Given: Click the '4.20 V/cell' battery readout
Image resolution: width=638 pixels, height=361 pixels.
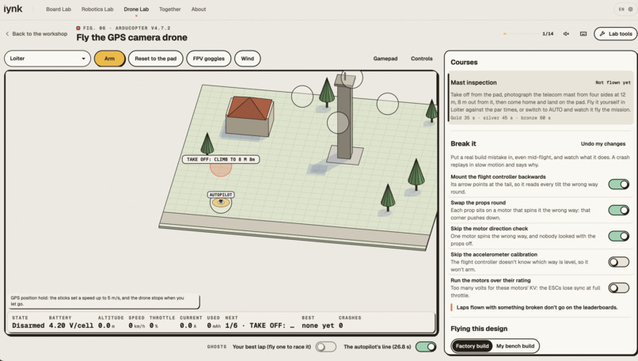Looking at the screenshot, I should tap(70, 325).
